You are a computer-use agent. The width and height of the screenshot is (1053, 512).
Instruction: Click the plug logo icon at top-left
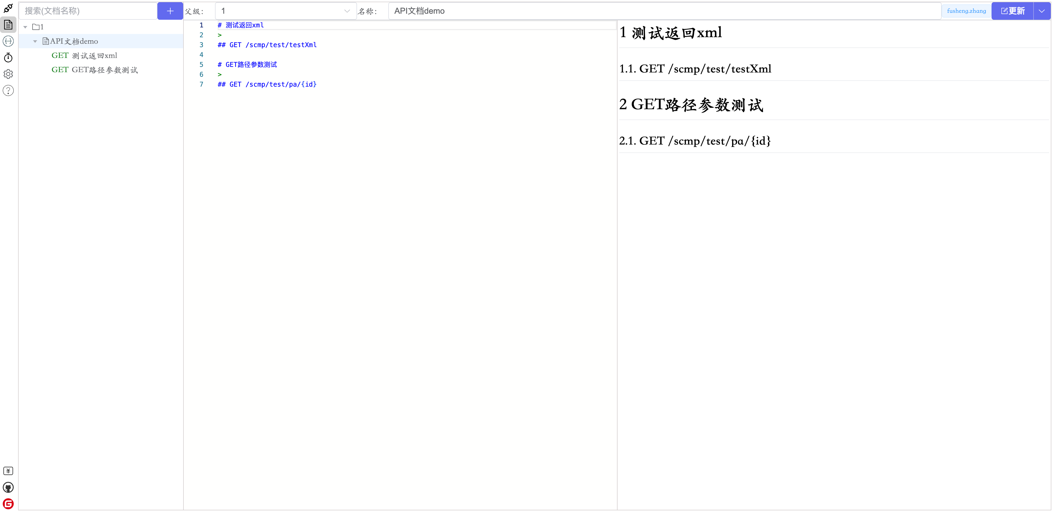[8, 8]
